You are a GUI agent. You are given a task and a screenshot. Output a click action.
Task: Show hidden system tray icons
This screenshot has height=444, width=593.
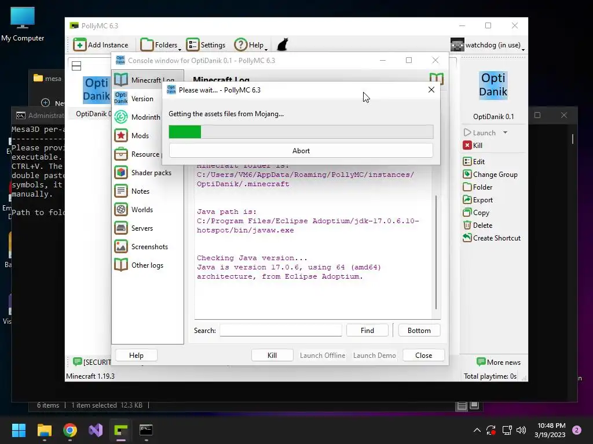(477, 430)
